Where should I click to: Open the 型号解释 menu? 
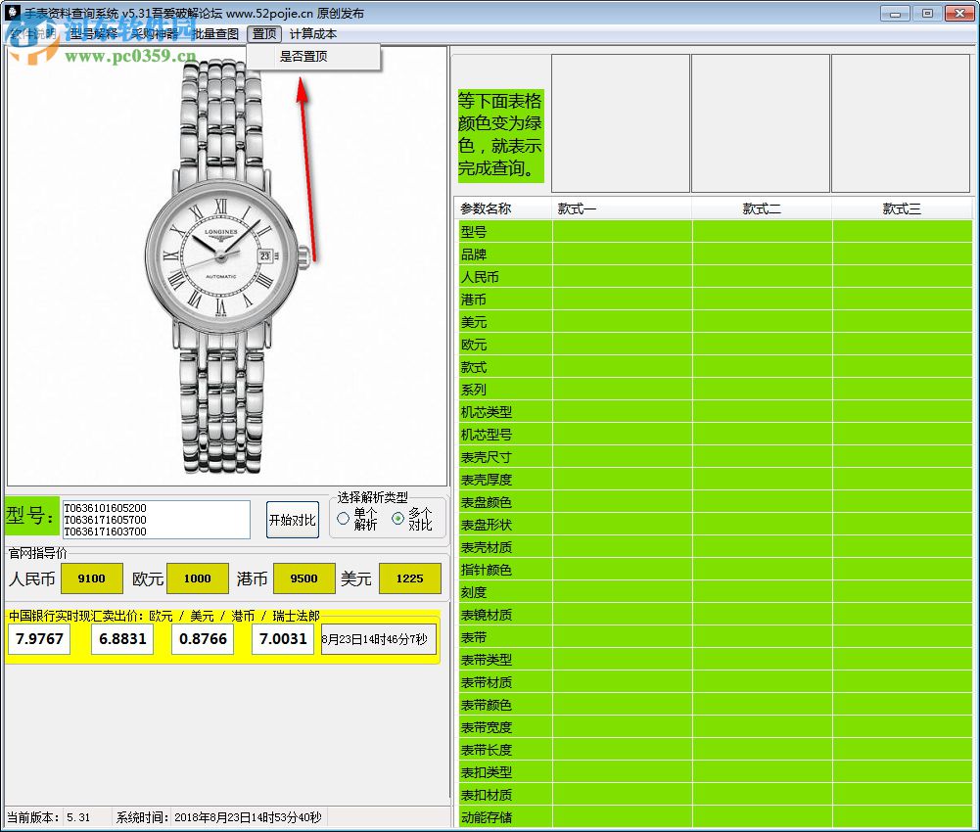coord(94,33)
